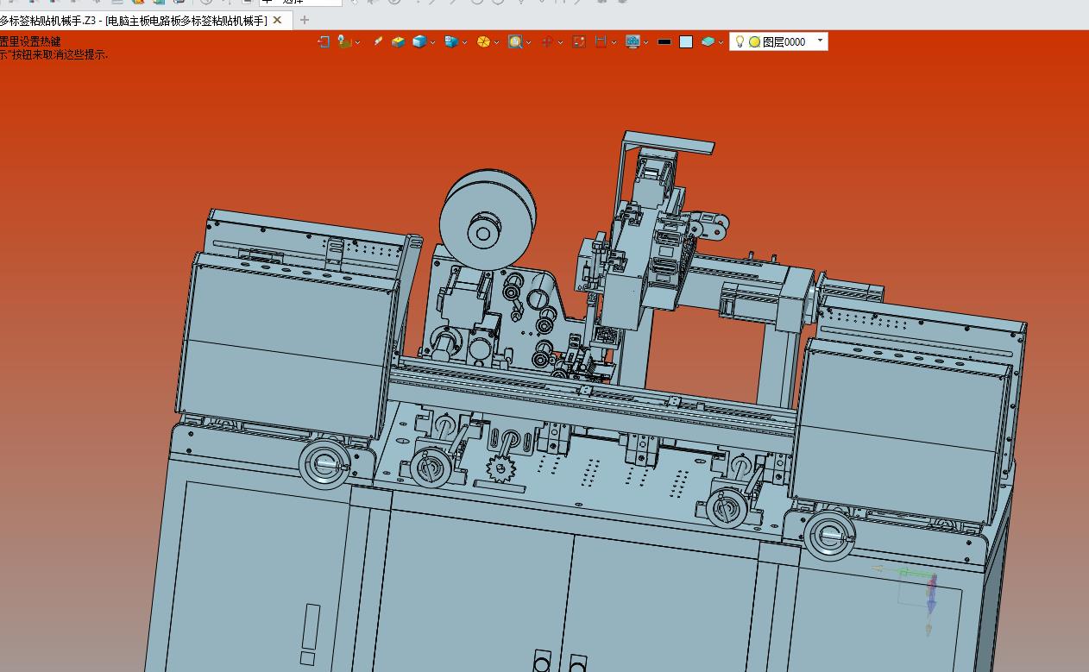The image size is (1089, 672).
Task: Close the current document tab
Action: tap(277, 20)
